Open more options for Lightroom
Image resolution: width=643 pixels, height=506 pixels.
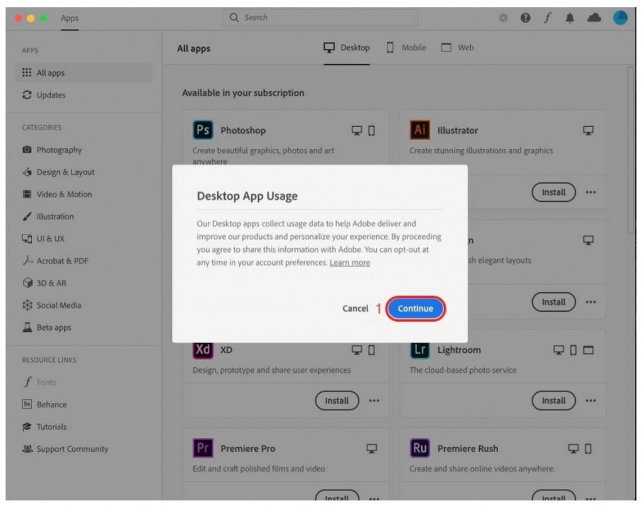point(590,400)
